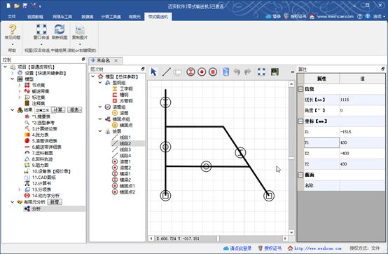The image size is (388, 254).
Task: Open the status bar http://www.meshcae.com link
Action: [314, 248]
